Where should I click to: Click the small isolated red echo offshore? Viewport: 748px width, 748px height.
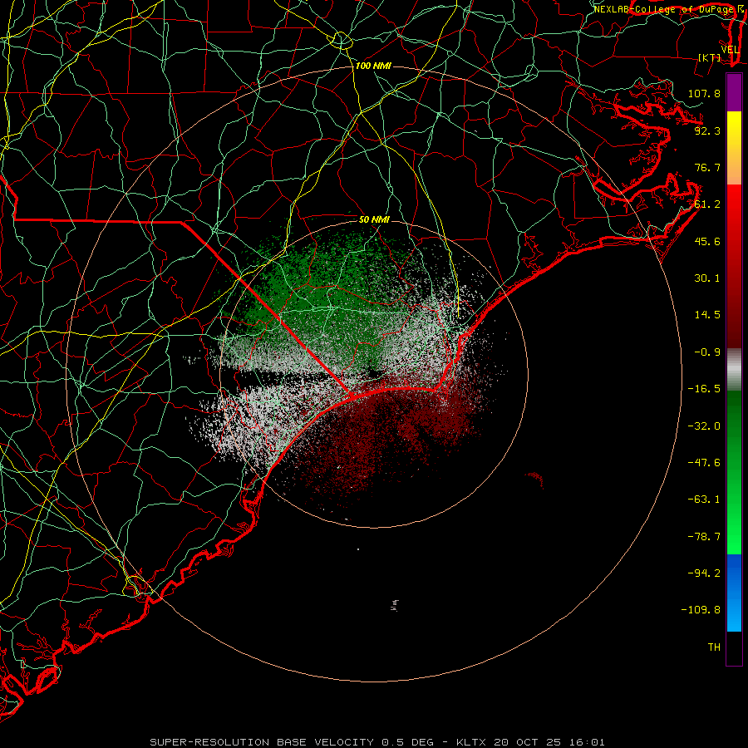click(534, 478)
